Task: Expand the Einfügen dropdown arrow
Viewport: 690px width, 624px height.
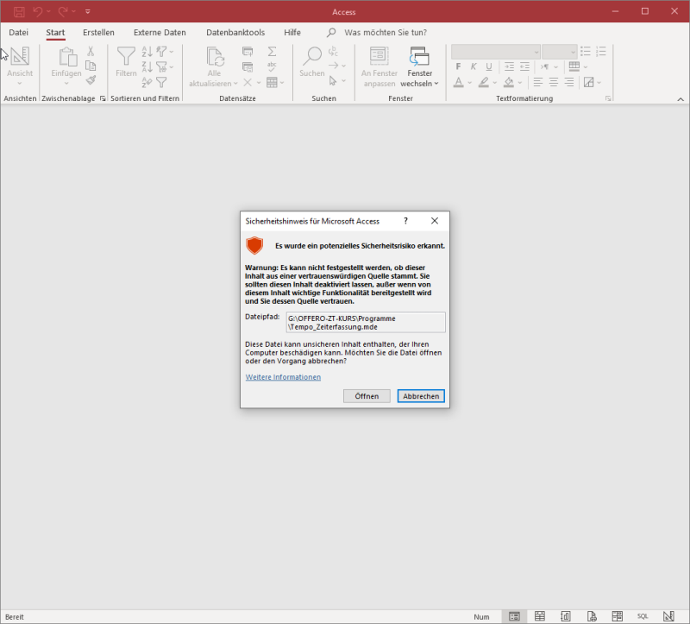Action: [66, 83]
